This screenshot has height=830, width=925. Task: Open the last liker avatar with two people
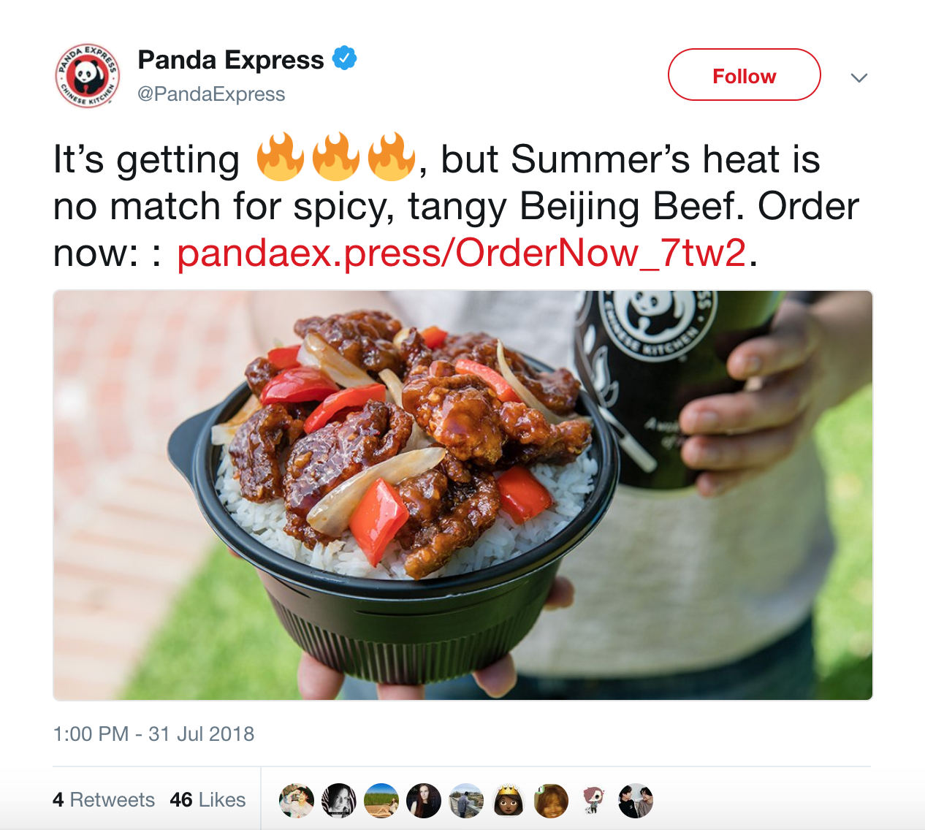tap(636, 801)
